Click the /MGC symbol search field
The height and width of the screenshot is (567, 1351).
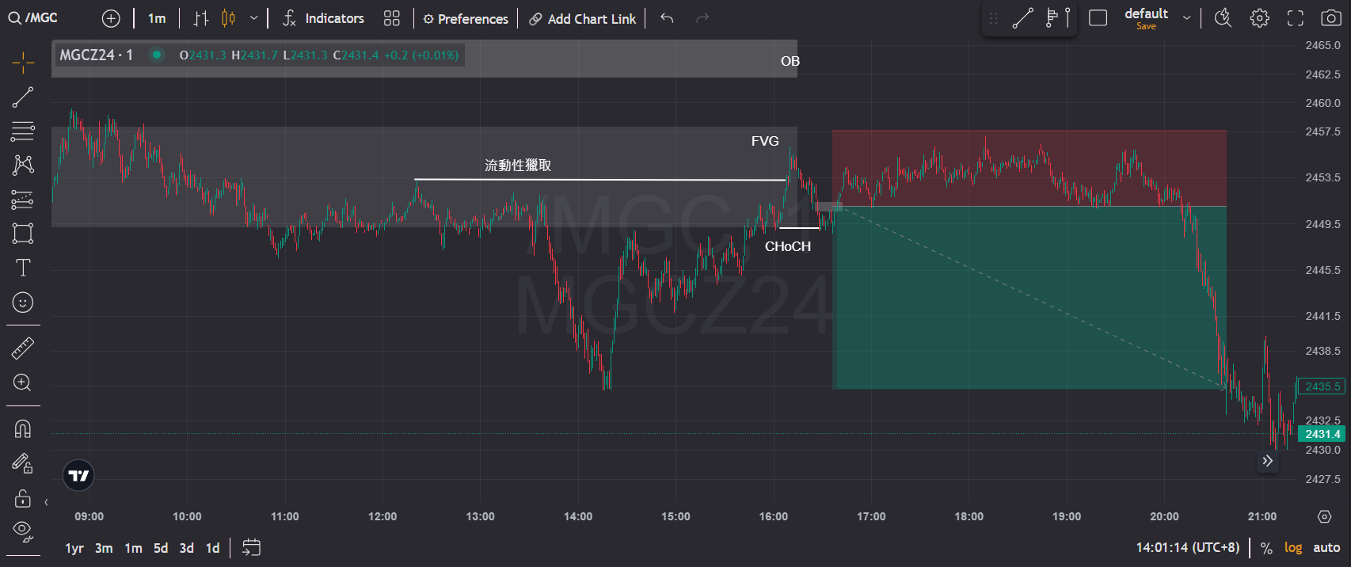34,17
